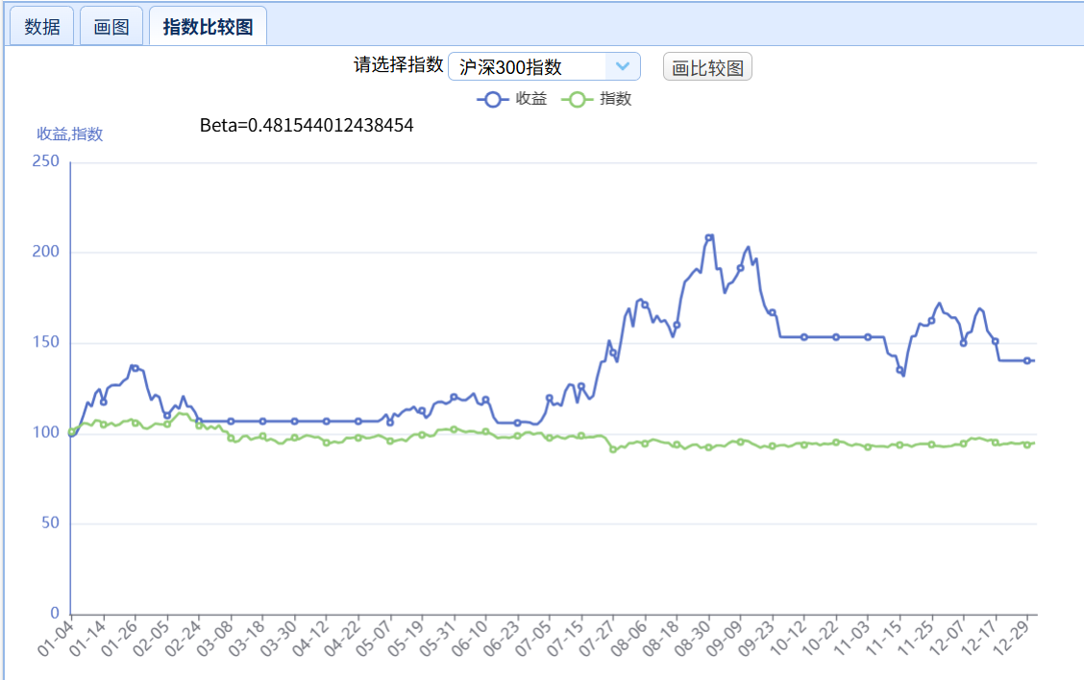This screenshot has width=1084, height=680.
Task: Select the green data point at 05-31
Action: [454, 429]
